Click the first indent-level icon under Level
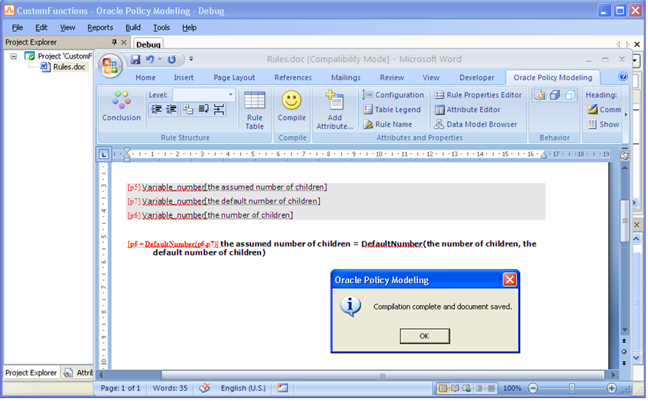Image resolution: width=648 pixels, height=401 pixels. pyautogui.click(x=156, y=110)
